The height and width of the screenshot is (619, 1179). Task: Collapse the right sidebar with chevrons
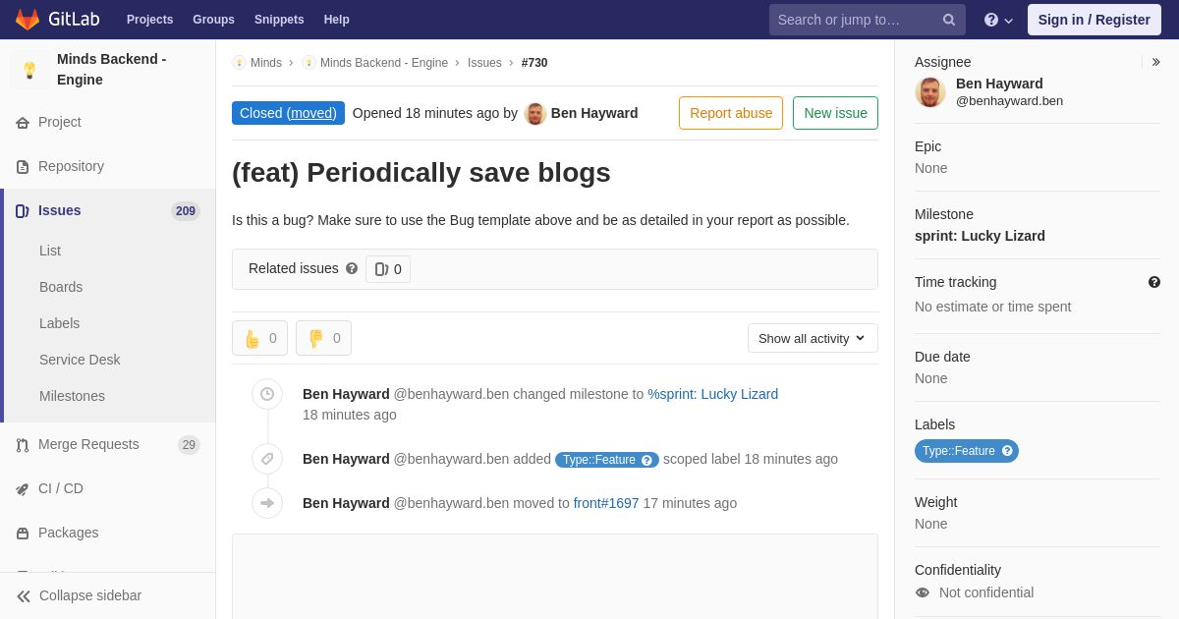click(x=1155, y=62)
